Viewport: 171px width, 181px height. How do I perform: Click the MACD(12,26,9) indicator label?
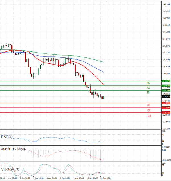tap(13, 149)
